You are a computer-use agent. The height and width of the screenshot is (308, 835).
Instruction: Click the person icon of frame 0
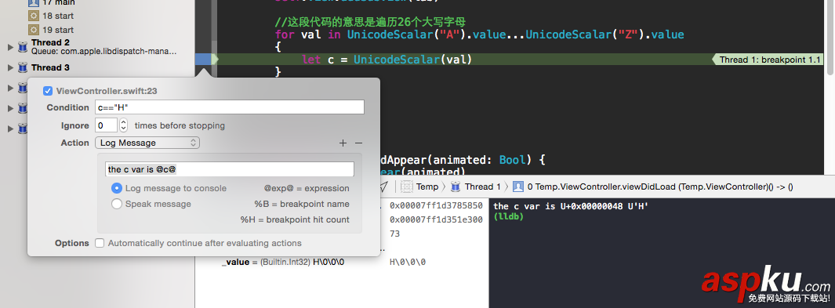tap(517, 187)
